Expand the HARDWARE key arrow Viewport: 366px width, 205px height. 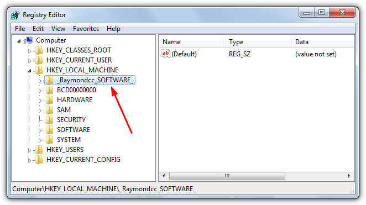[40, 101]
